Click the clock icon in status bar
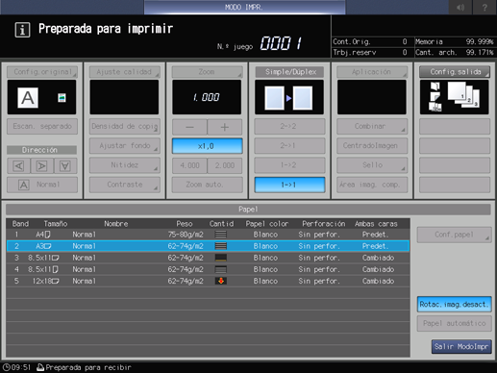This screenshot has width=497, height=373. pyautogui.click(x=6, y=367)
